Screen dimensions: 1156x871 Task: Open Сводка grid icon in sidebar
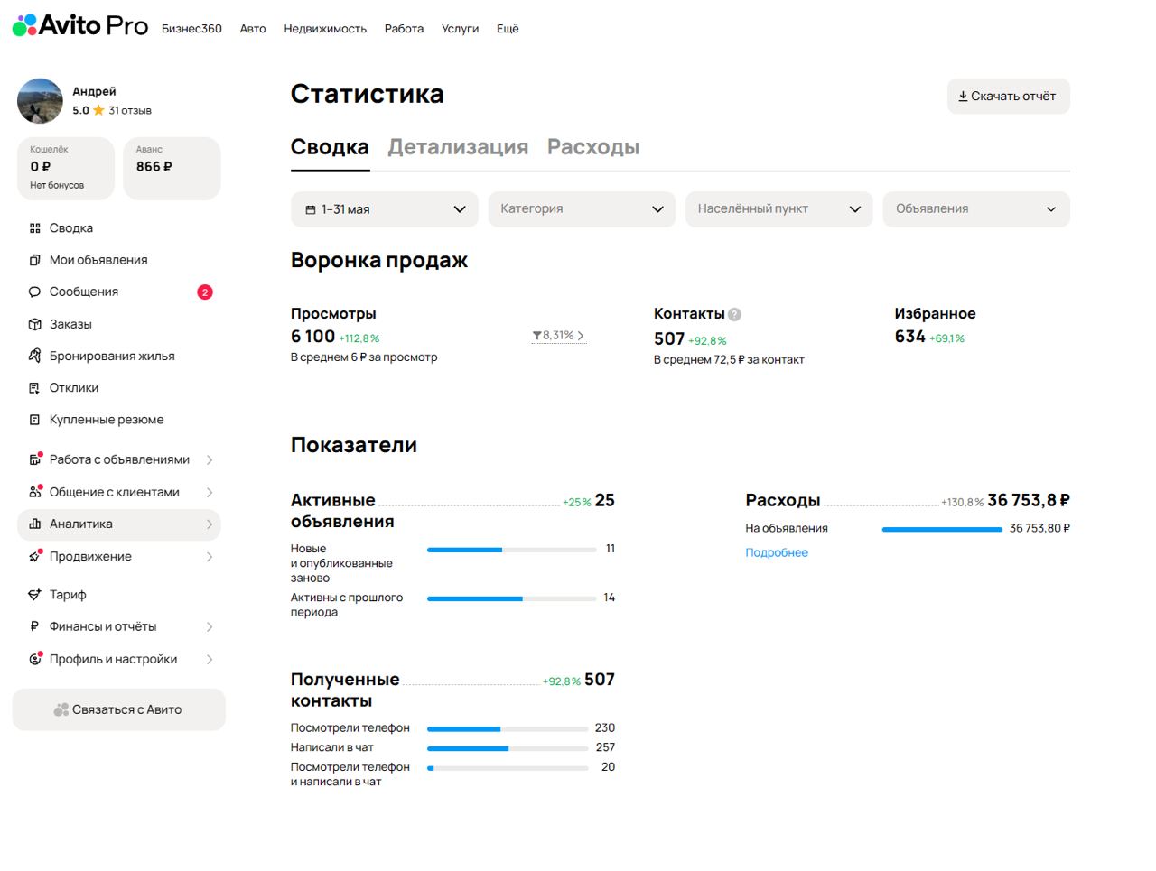[x=34, y=228]
